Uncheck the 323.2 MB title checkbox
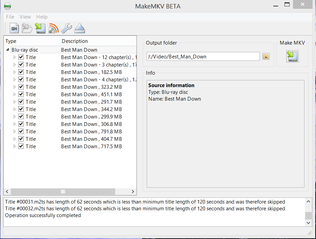 (x=21, y=87)
